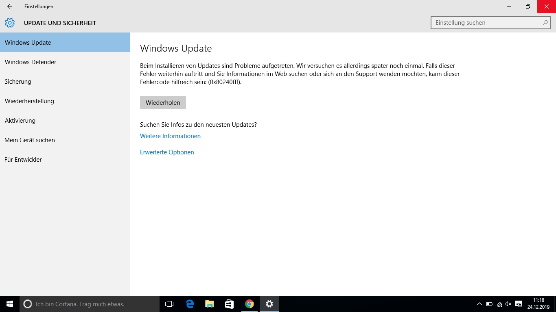Image resolution: width=556 pixels, height=312 pixels.
Task: Go to the Sicherung section
Action: (x=65, y=81)
